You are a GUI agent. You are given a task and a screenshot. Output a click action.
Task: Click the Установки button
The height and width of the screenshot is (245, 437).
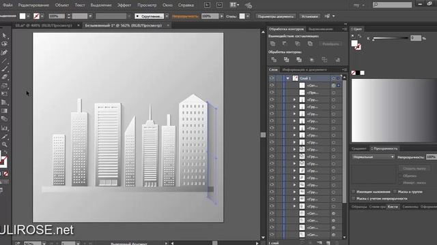tap(309, 16)
